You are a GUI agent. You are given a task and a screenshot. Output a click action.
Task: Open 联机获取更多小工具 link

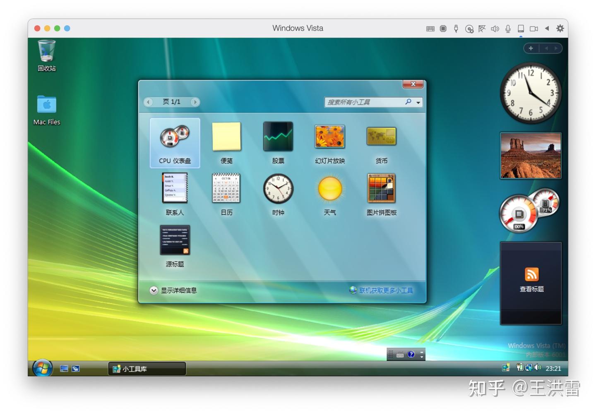pyautogui.click(x=381, y=291)
